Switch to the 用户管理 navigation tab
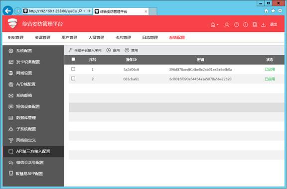Screen dimensions: 287x189 click(x=69, y=37)
